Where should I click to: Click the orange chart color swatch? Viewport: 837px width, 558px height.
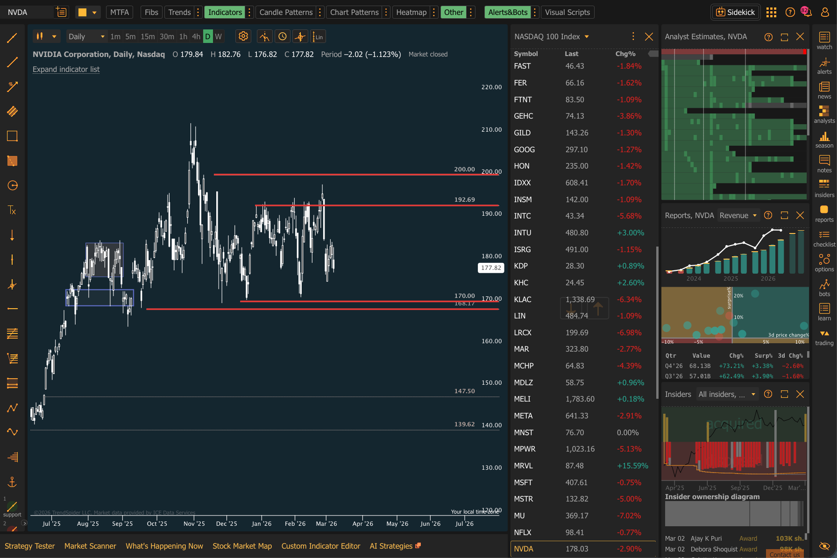click(x=82, y=12)
